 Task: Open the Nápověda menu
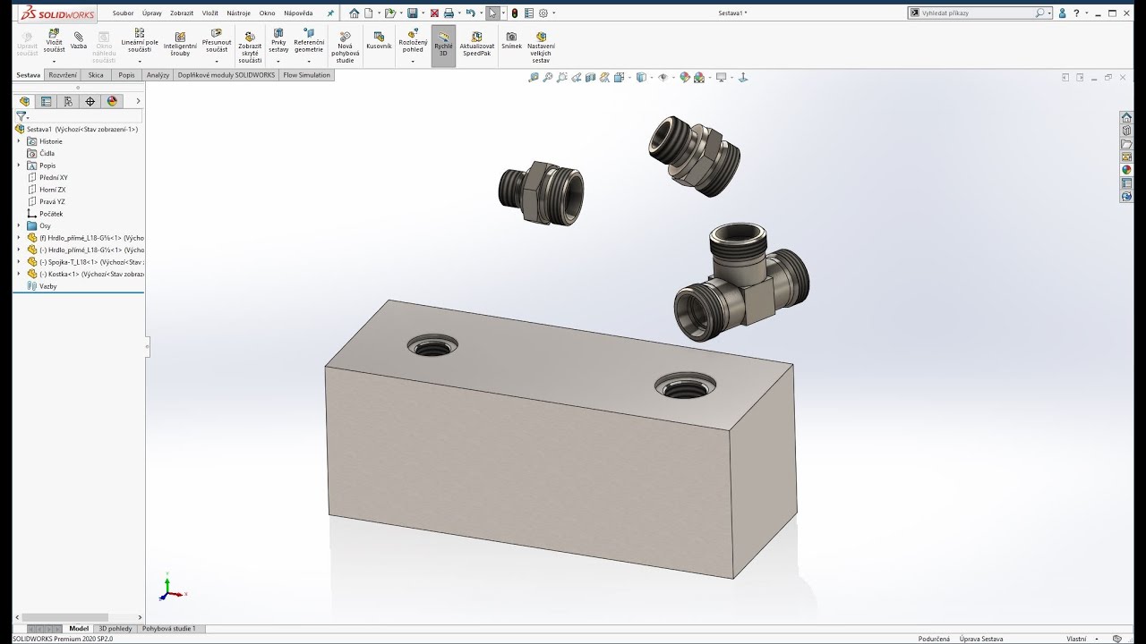[298, 13]
